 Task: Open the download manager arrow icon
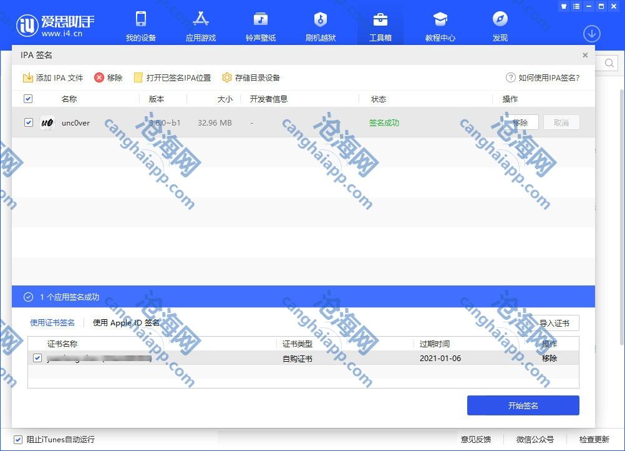click(x=591, y=33)
